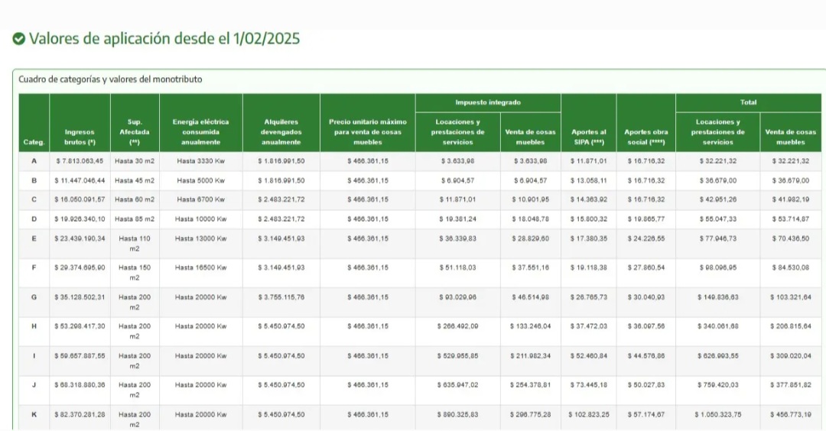
Task: Click the 'Hasta 30 m2' cell
Action: (135, 161)
